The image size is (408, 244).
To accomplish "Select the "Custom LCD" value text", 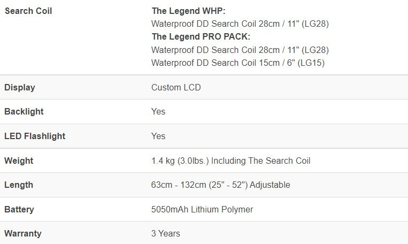I will (176, 87).
